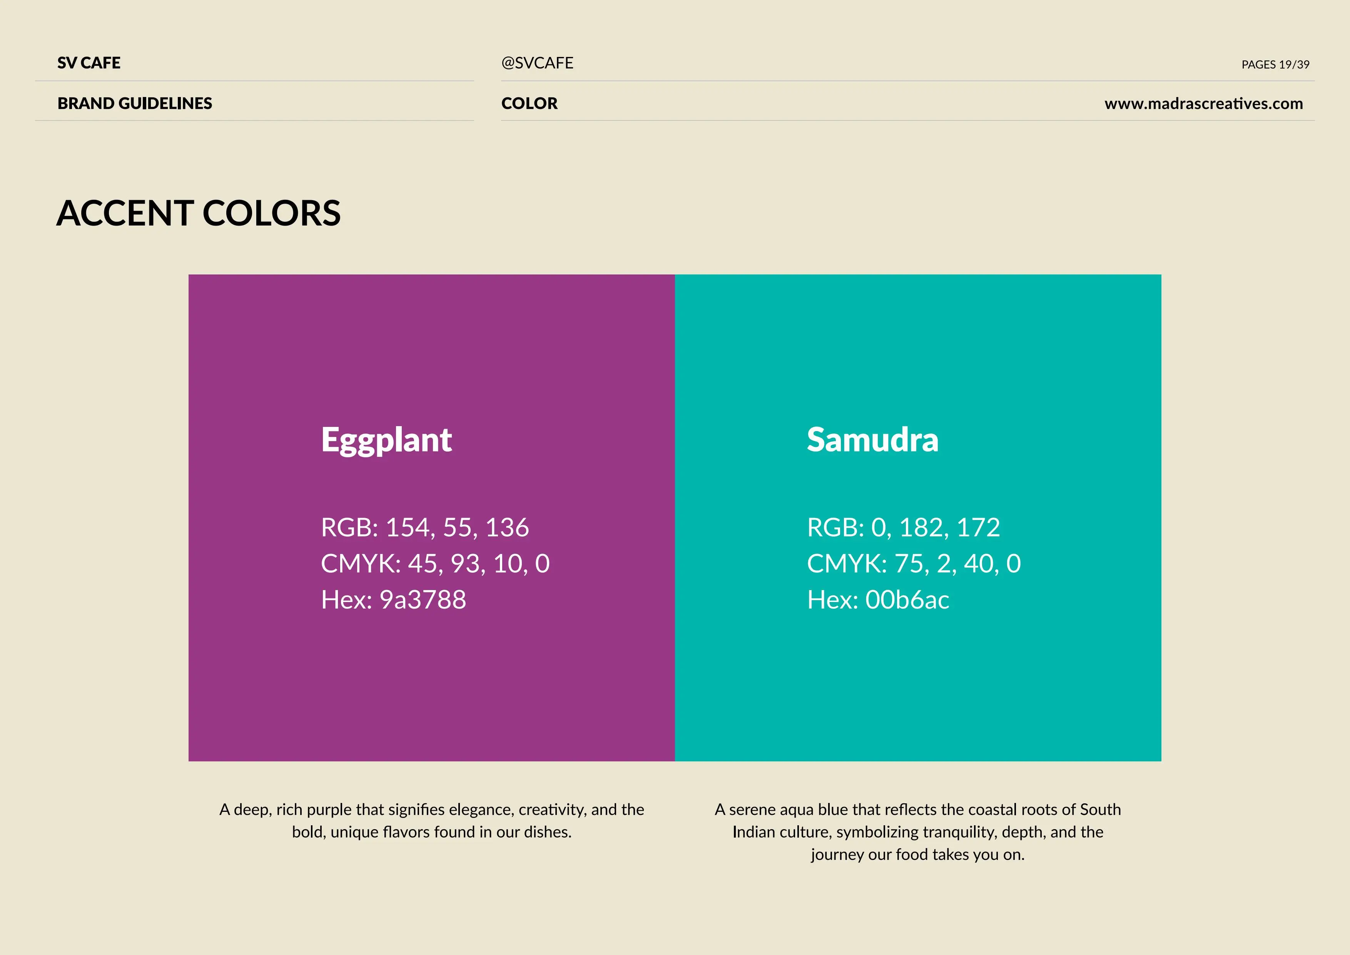The height and width of the screenshot is (955, 1350).
Task: Select the Eggplant RGB value line
Action: 424,527
